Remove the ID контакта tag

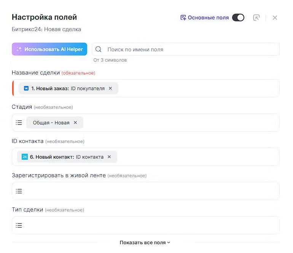tap(109, 157)
